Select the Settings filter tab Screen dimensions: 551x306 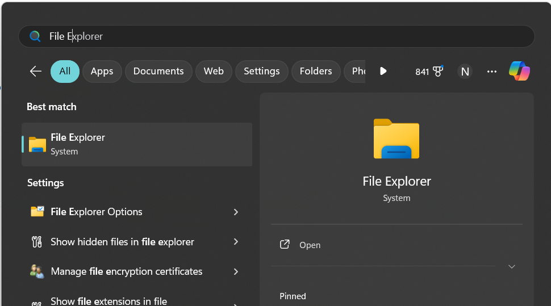[x=262, y=72]
